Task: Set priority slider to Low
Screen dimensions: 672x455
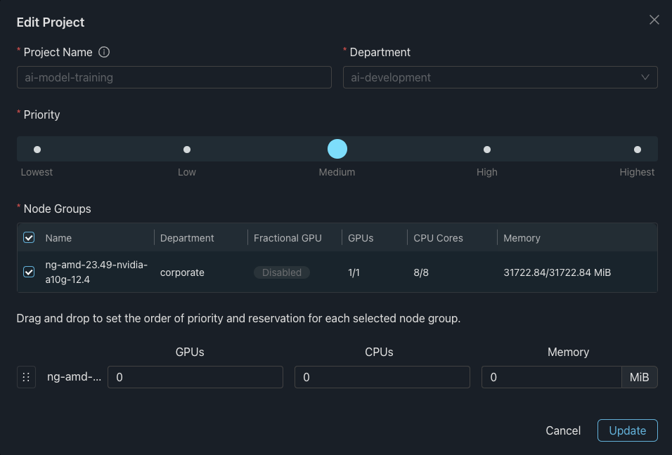Action: click(x=187, y=150)
